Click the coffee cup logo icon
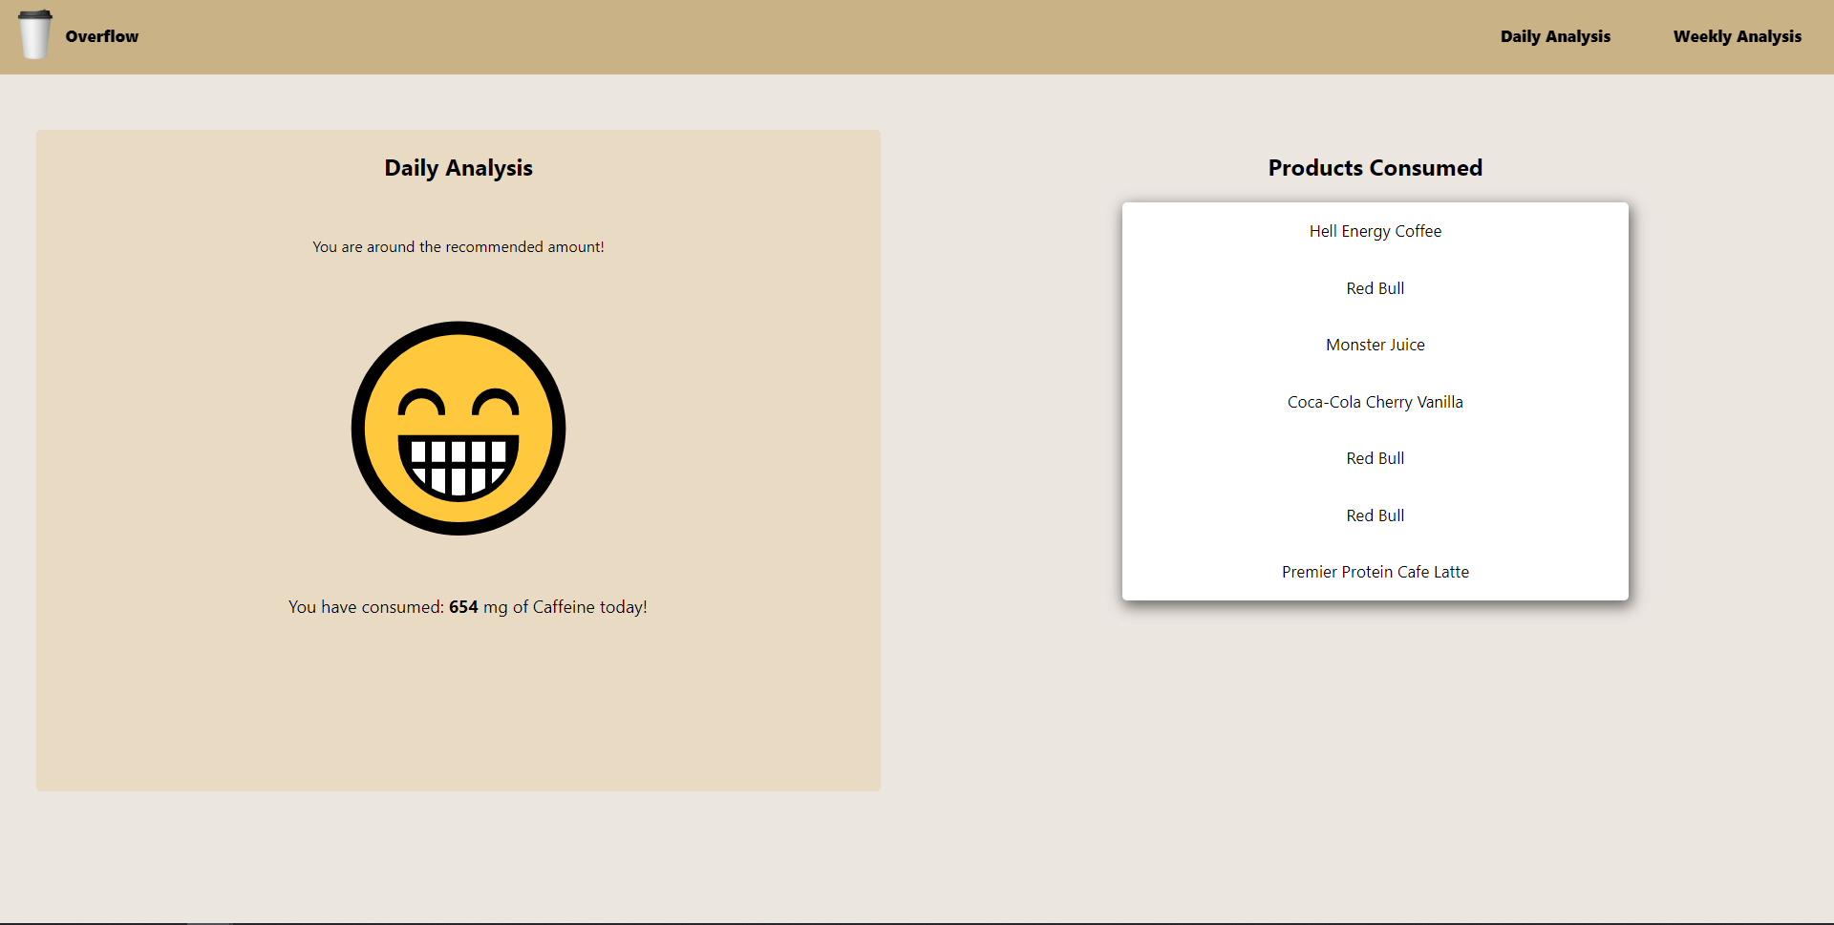 click(35, 35)
